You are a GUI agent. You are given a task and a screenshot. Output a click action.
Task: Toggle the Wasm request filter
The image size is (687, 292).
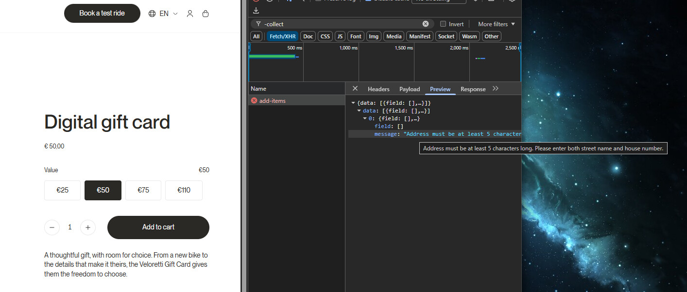tap(469, 36)
